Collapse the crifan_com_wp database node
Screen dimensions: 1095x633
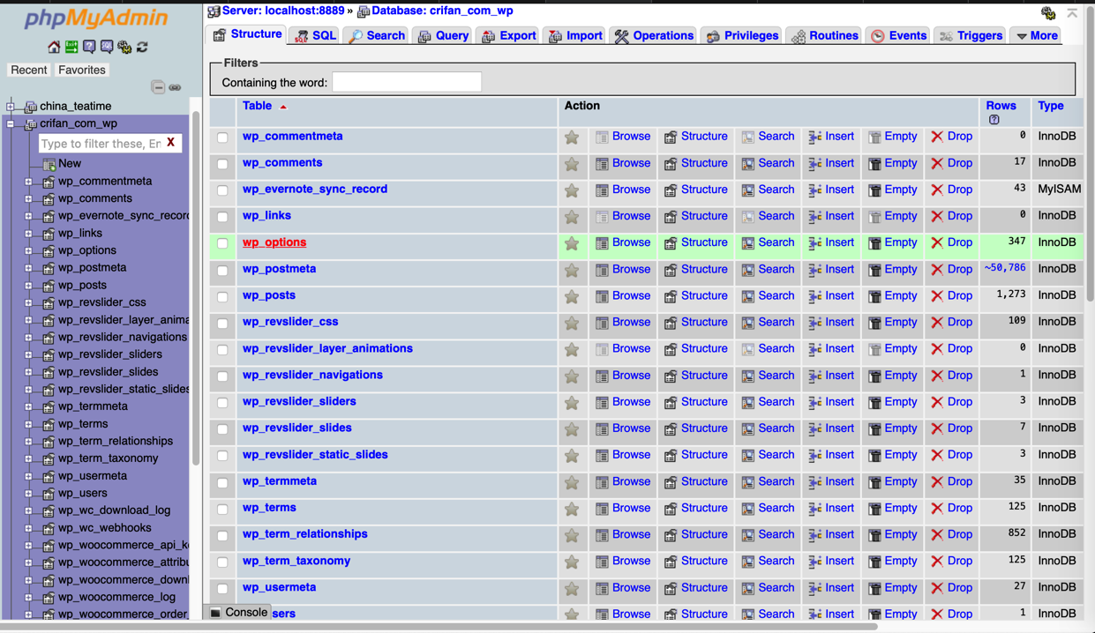point(11,124)
